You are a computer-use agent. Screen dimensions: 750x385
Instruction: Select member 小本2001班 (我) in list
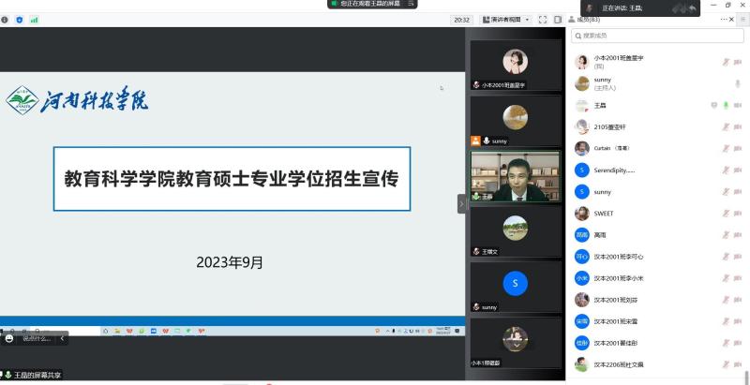tap(657, 62)
